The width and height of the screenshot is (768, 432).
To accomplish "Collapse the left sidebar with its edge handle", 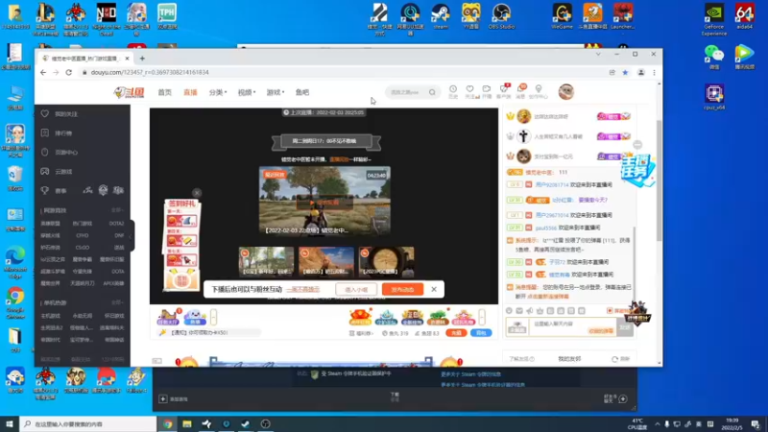I will click(x=132, y=235).
